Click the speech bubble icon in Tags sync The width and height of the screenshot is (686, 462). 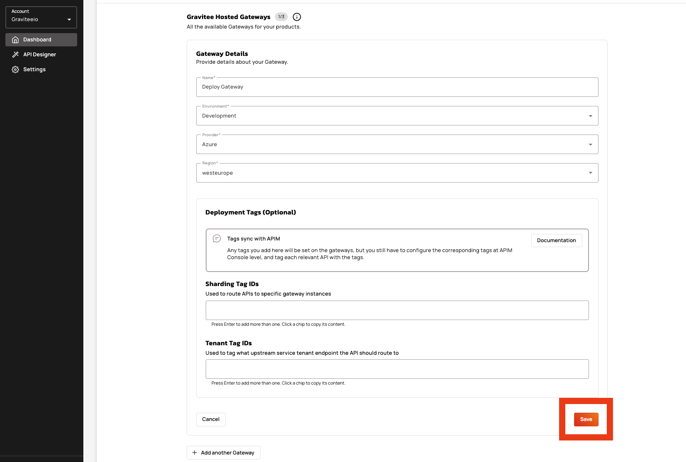(x=217, y=238)
